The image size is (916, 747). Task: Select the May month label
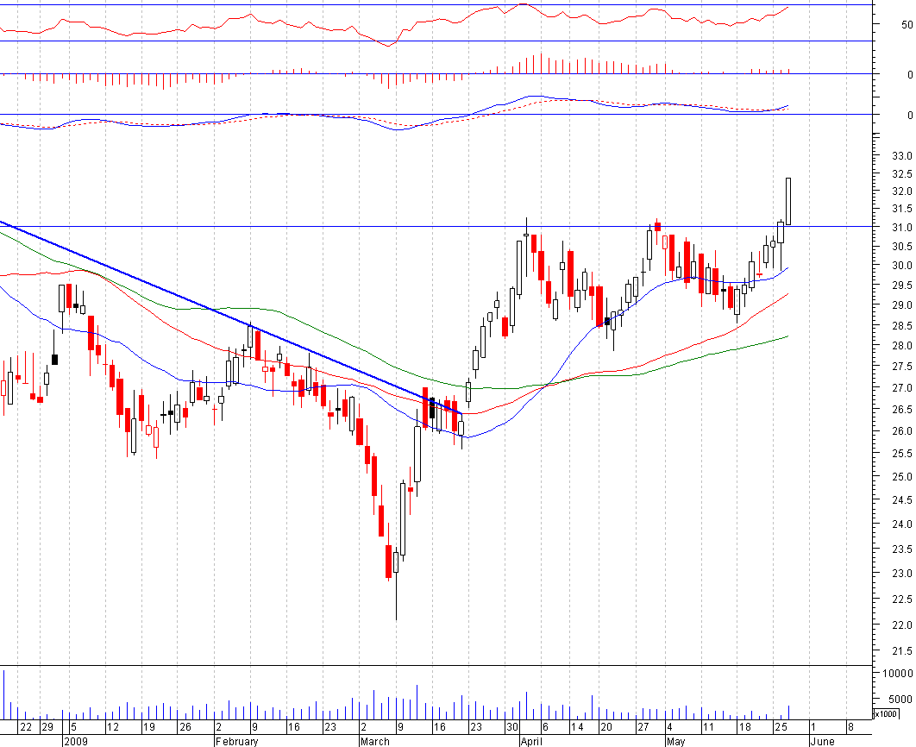675,741
